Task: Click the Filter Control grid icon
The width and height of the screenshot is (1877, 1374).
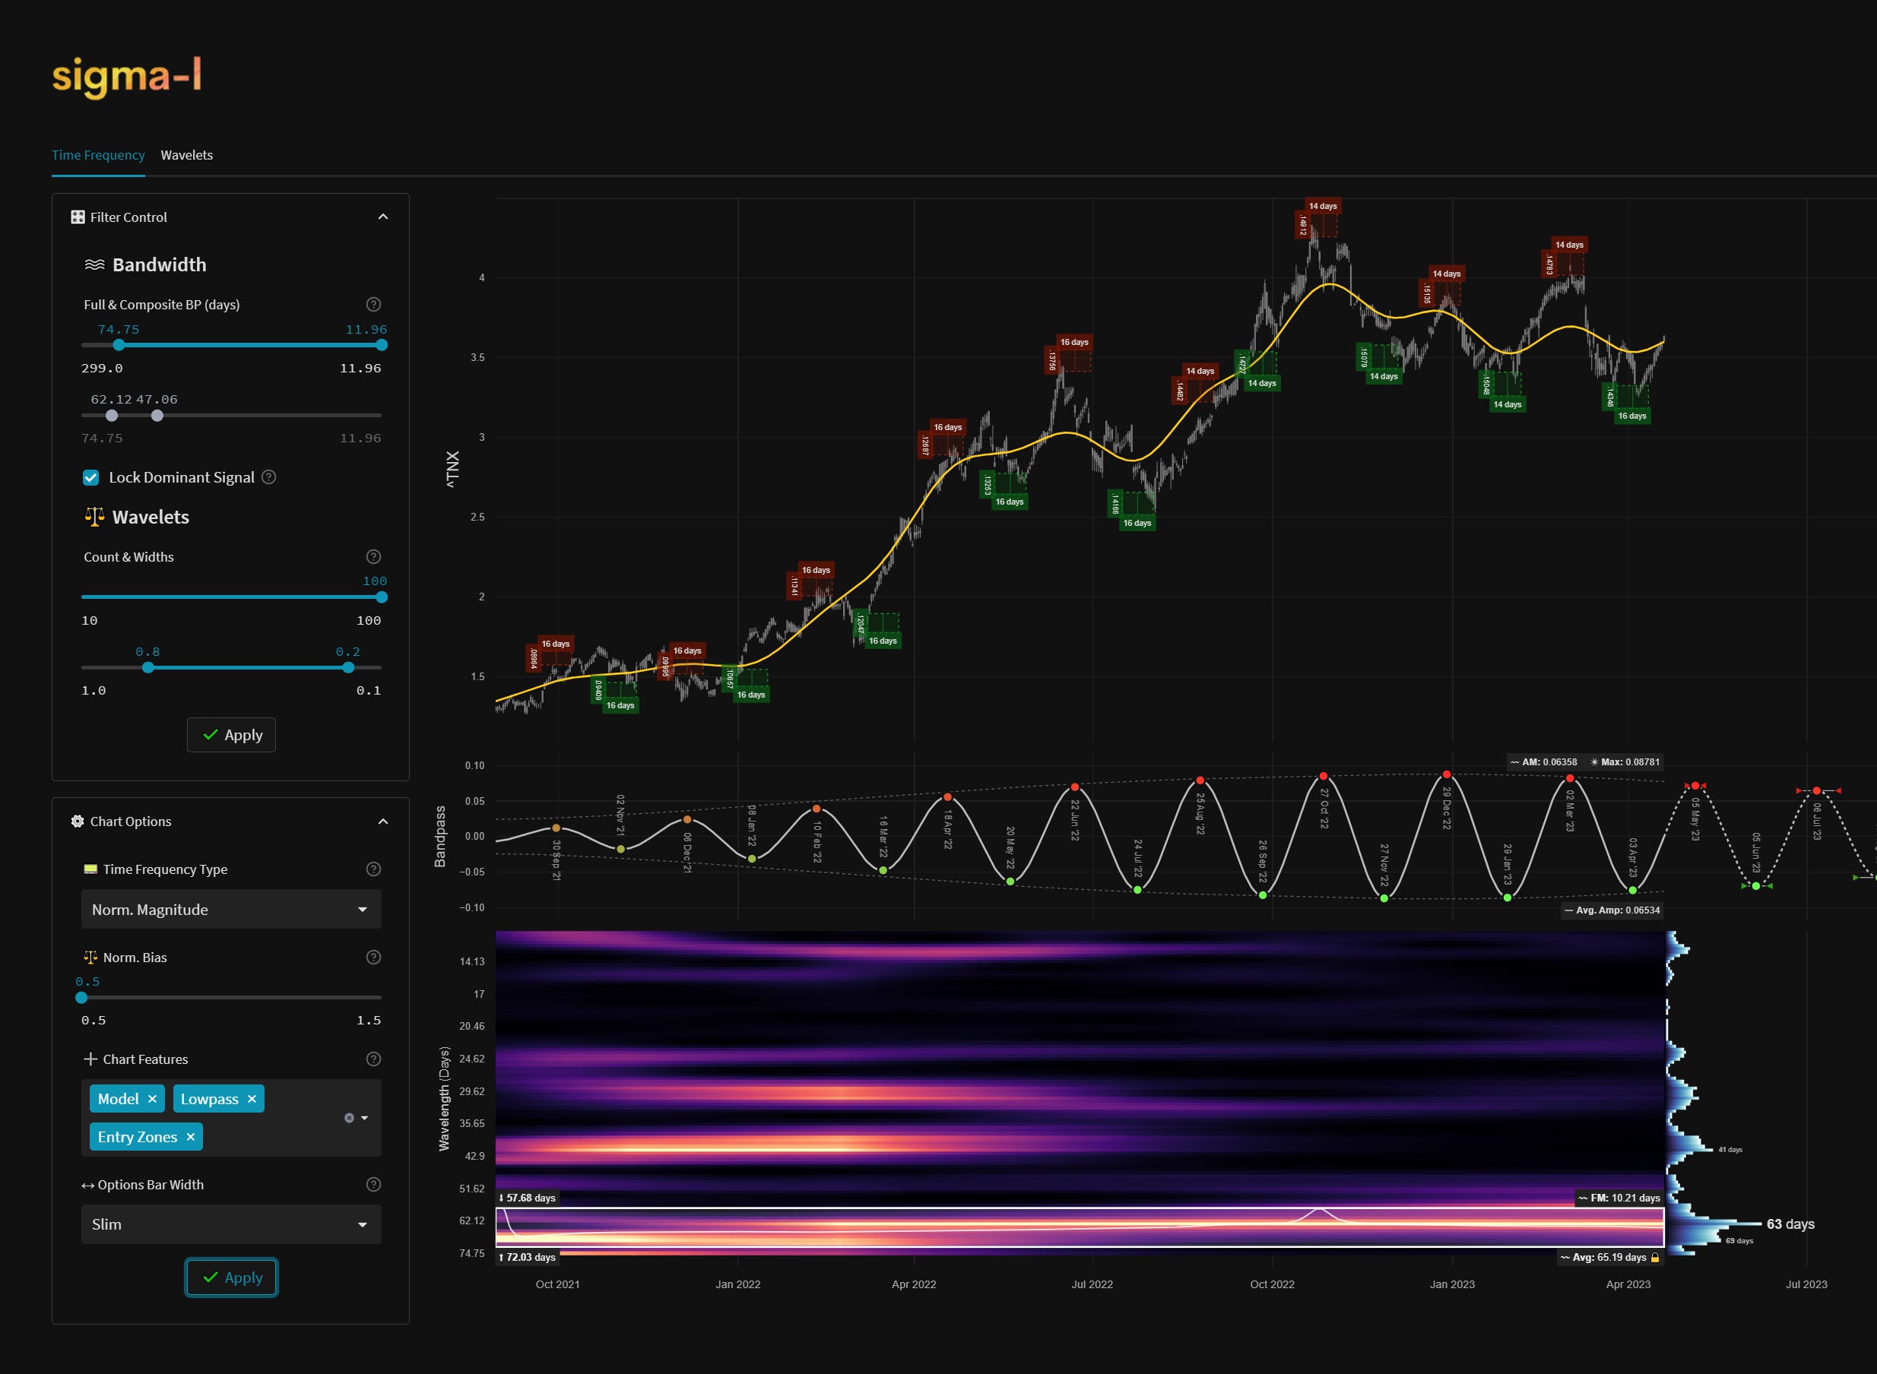Action: [78, 217]
